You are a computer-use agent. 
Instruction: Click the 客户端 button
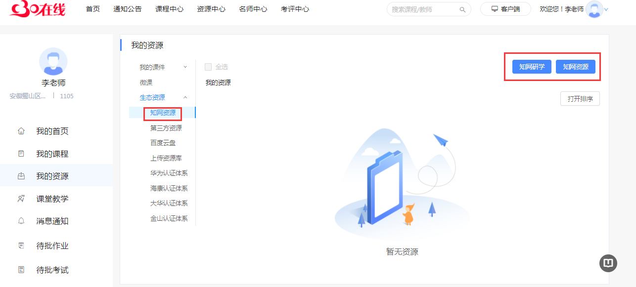coord(505,9)
